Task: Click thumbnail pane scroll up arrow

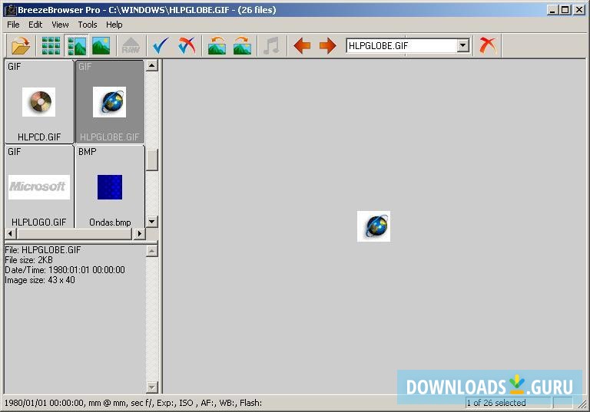Action: click(x=151, y=66)
